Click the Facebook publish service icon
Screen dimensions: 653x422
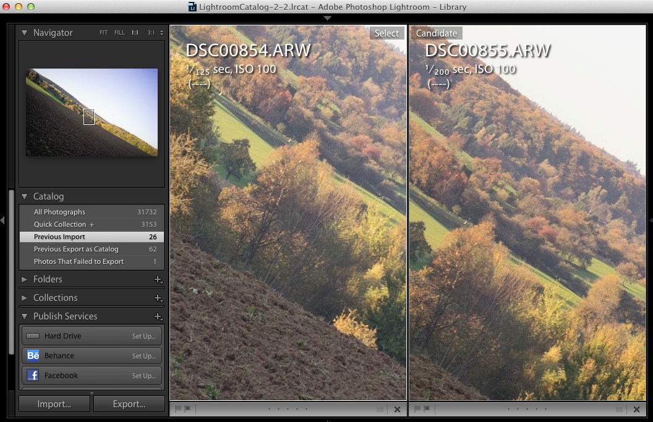click(x=33, y=375)
